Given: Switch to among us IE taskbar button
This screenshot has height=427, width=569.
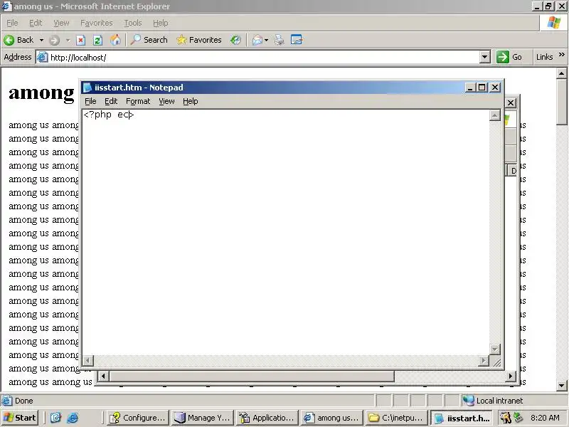Looking at the screenshot, I should (331, 418).
